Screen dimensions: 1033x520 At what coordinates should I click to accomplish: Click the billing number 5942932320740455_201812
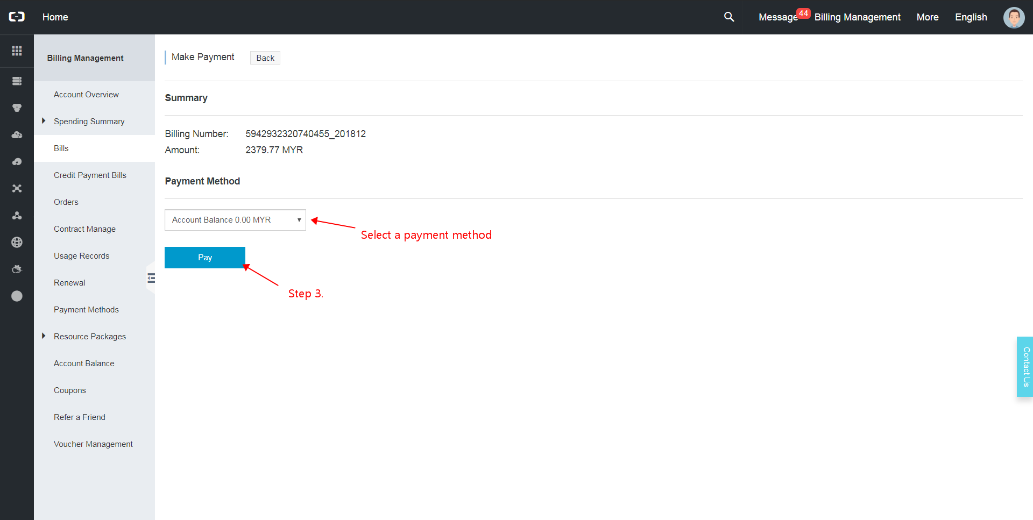(306, 134)
